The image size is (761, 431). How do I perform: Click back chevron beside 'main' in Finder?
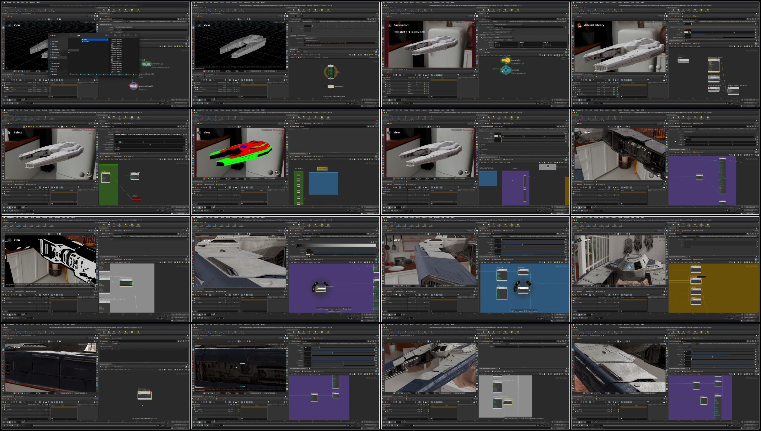point(71,35)
